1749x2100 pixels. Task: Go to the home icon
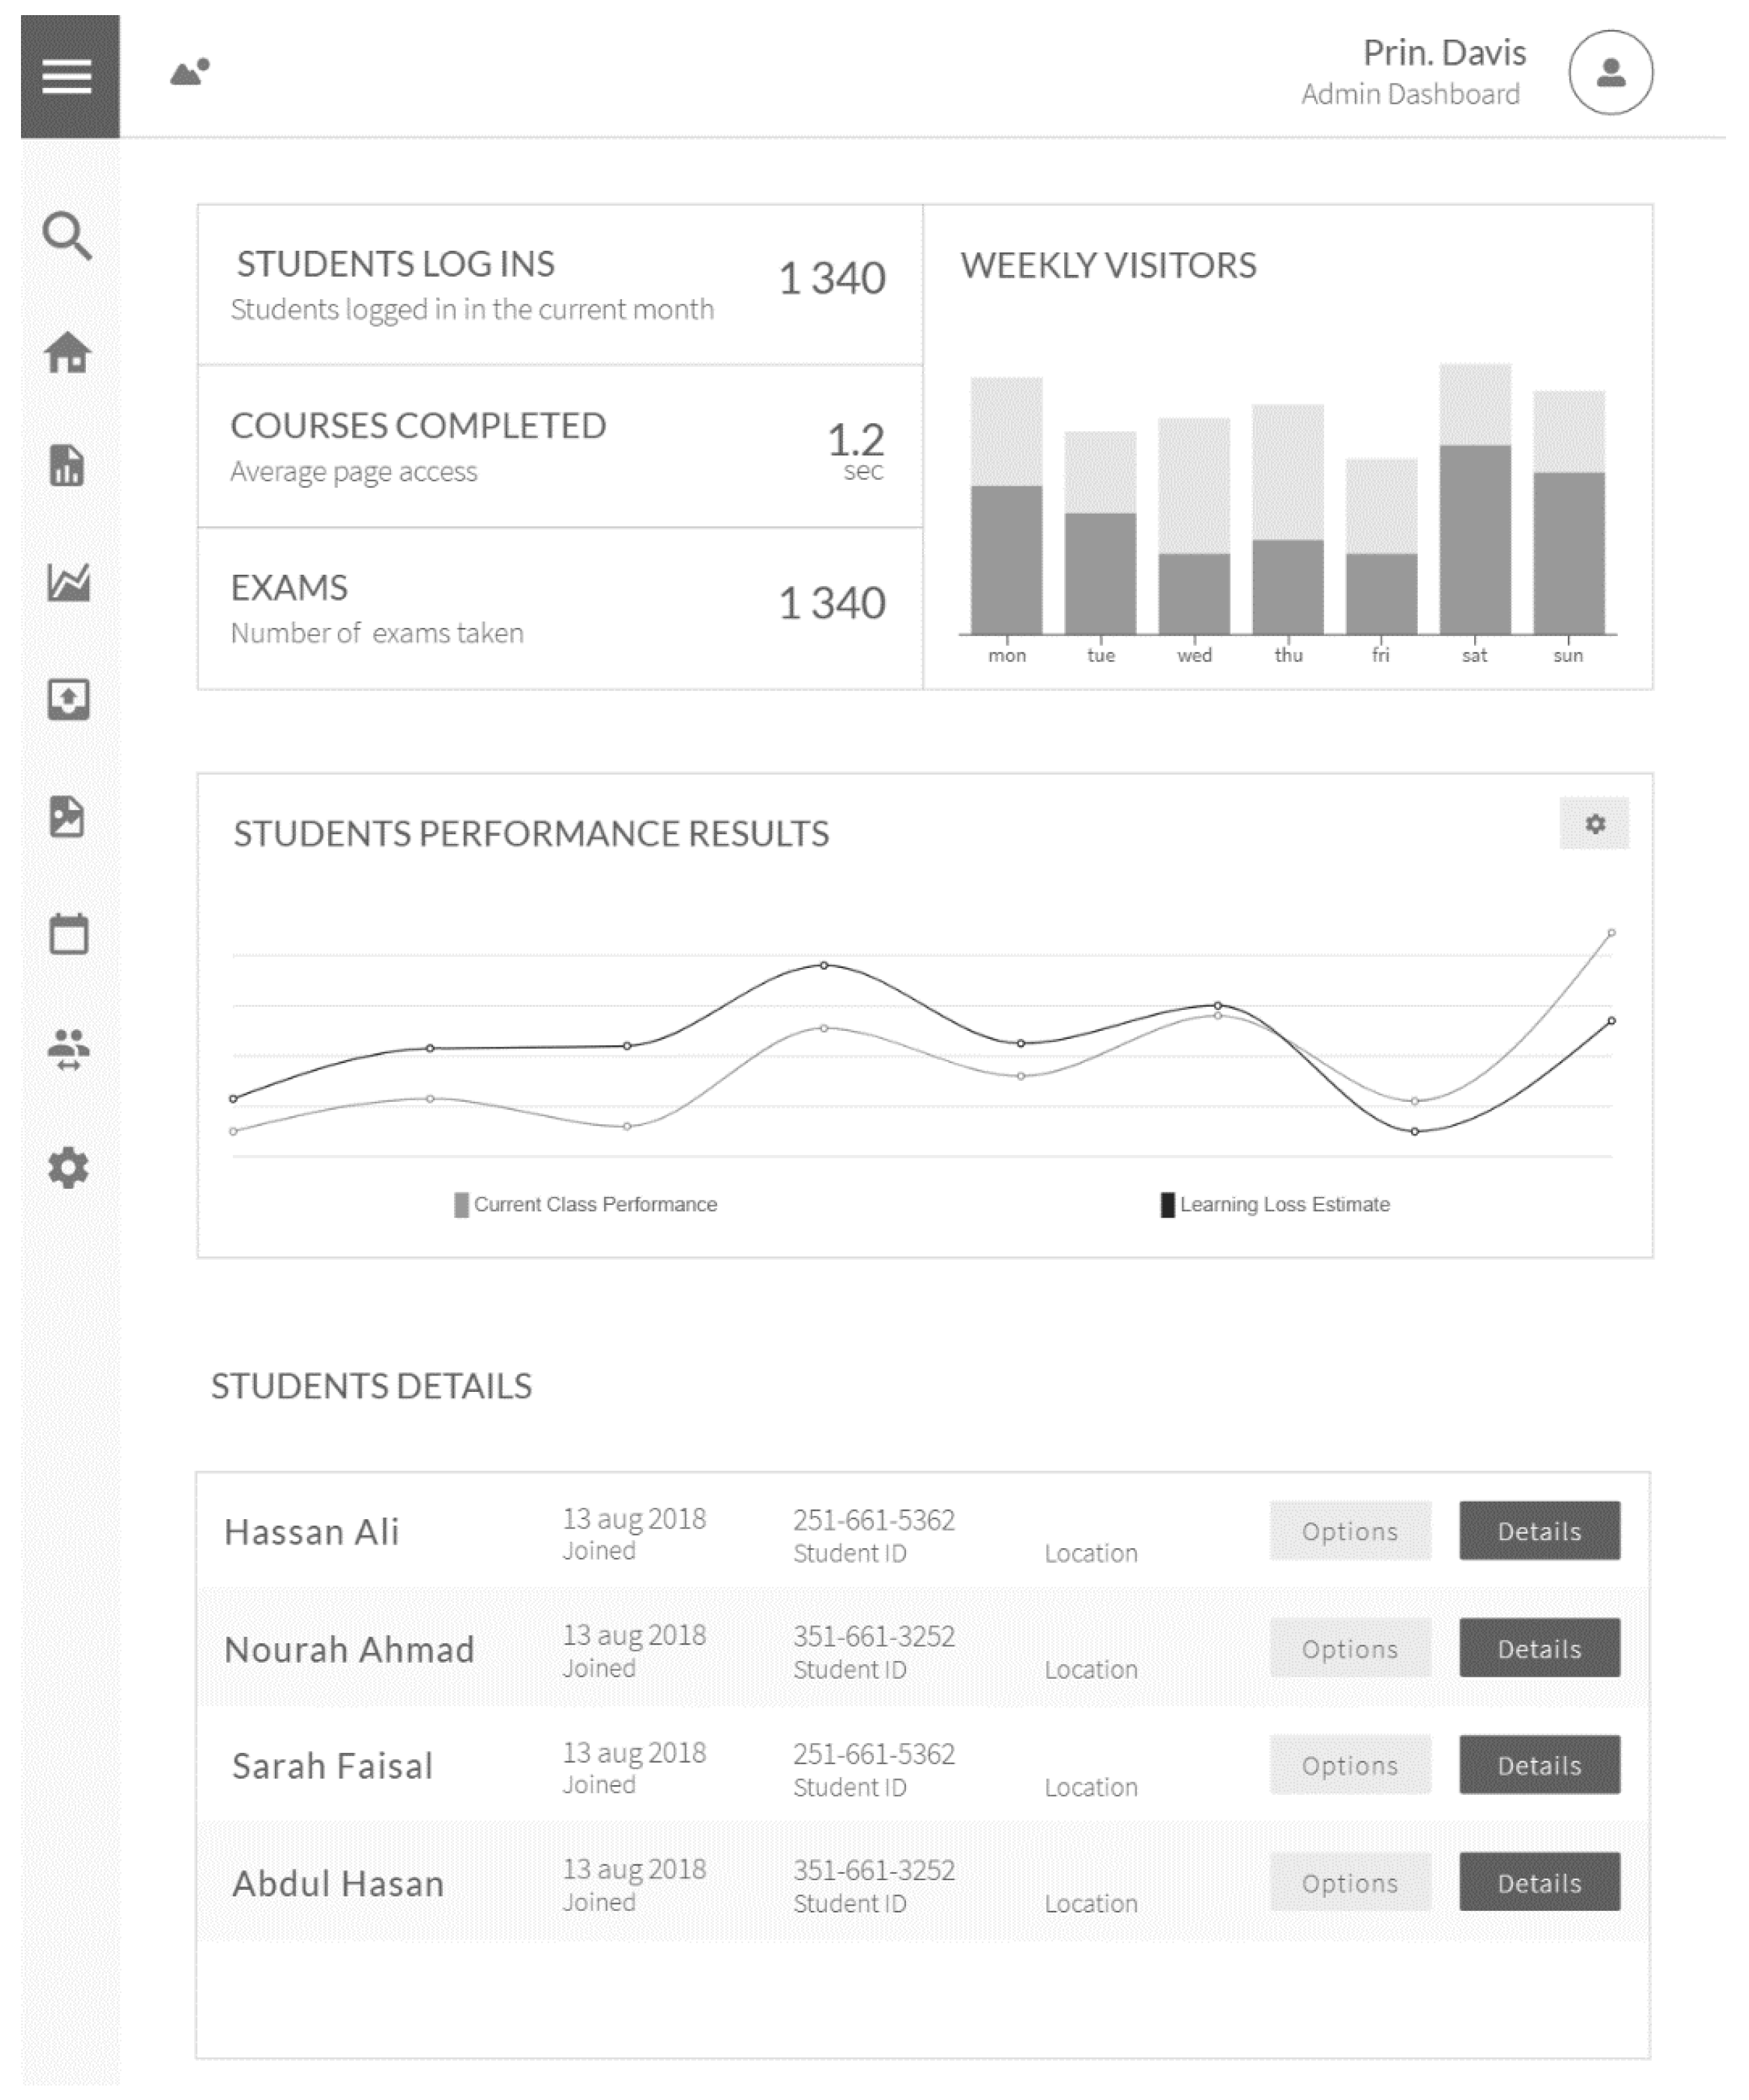point(67,353)
